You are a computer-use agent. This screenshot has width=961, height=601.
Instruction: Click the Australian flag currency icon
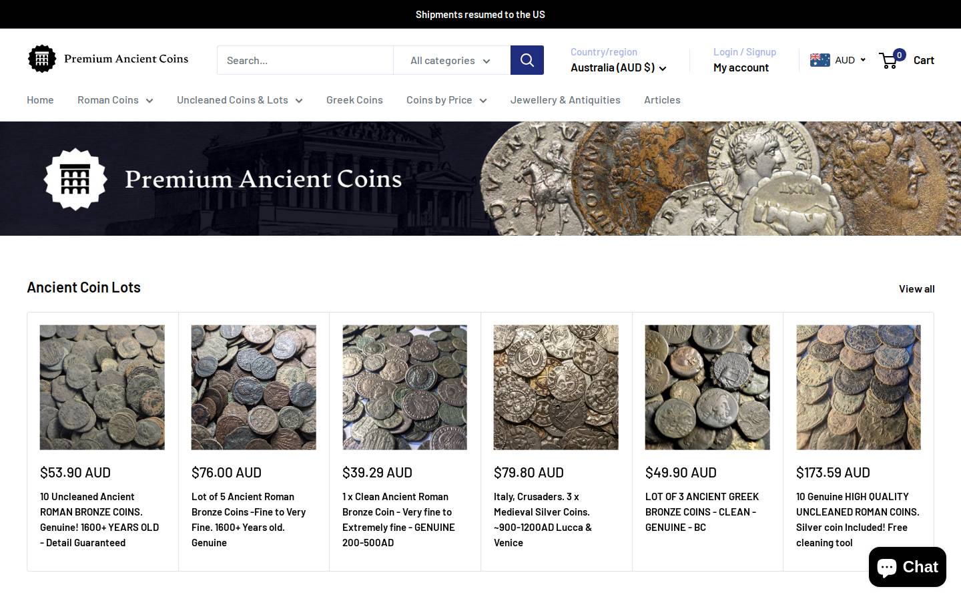pyautogui.click(x=820, y=60)
